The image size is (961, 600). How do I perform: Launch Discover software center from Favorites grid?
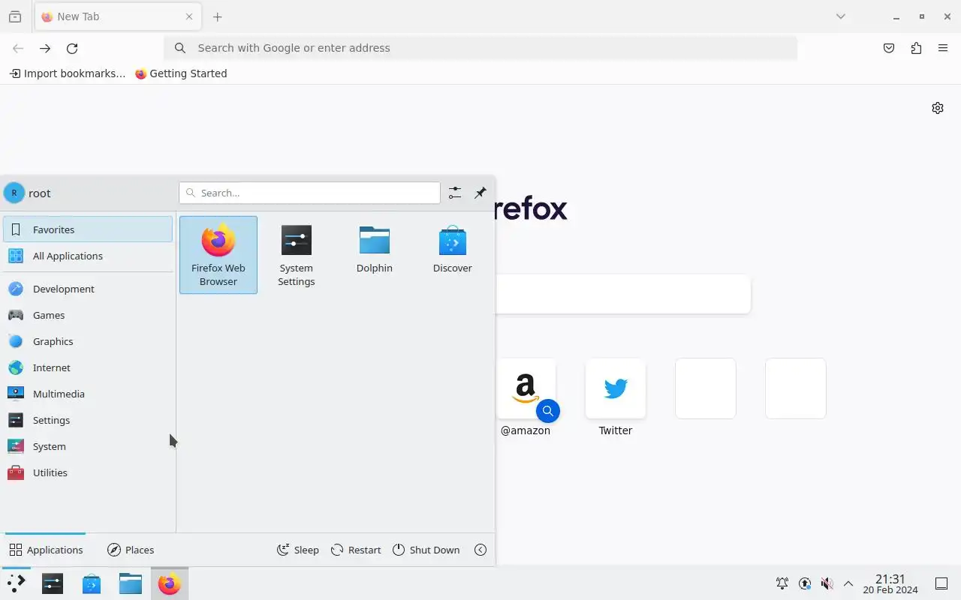453,255
